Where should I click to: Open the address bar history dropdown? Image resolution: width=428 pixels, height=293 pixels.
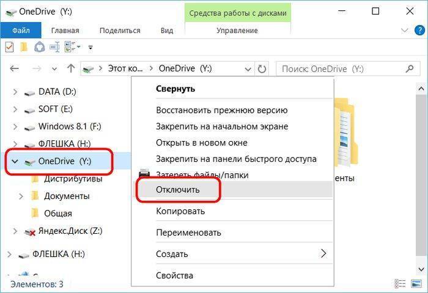tap(248, 69)
